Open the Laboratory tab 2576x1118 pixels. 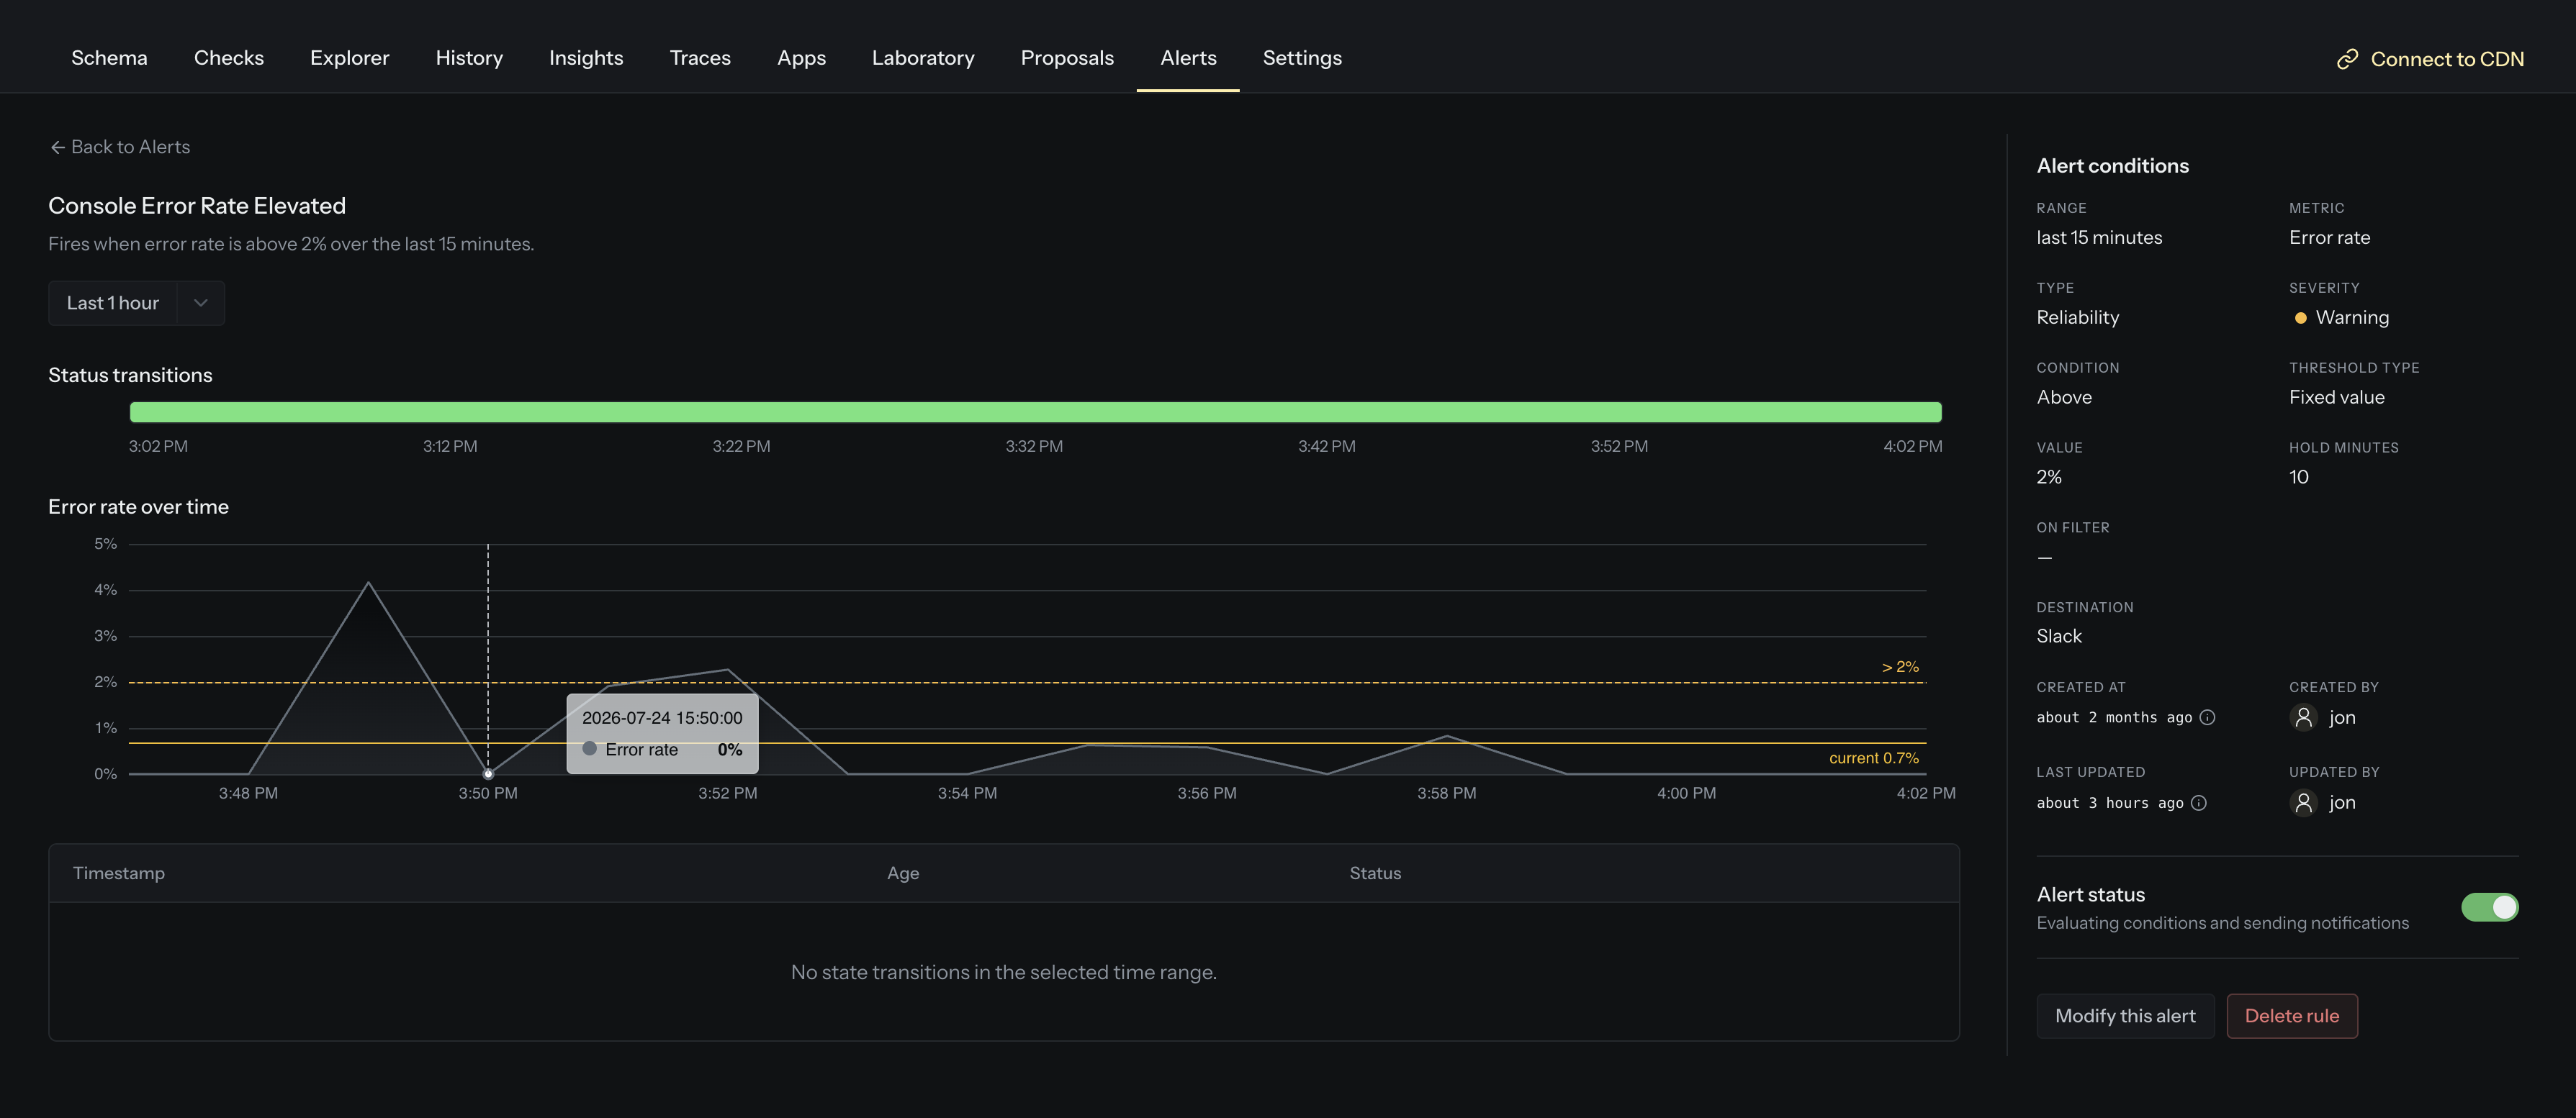click(923, 58)
